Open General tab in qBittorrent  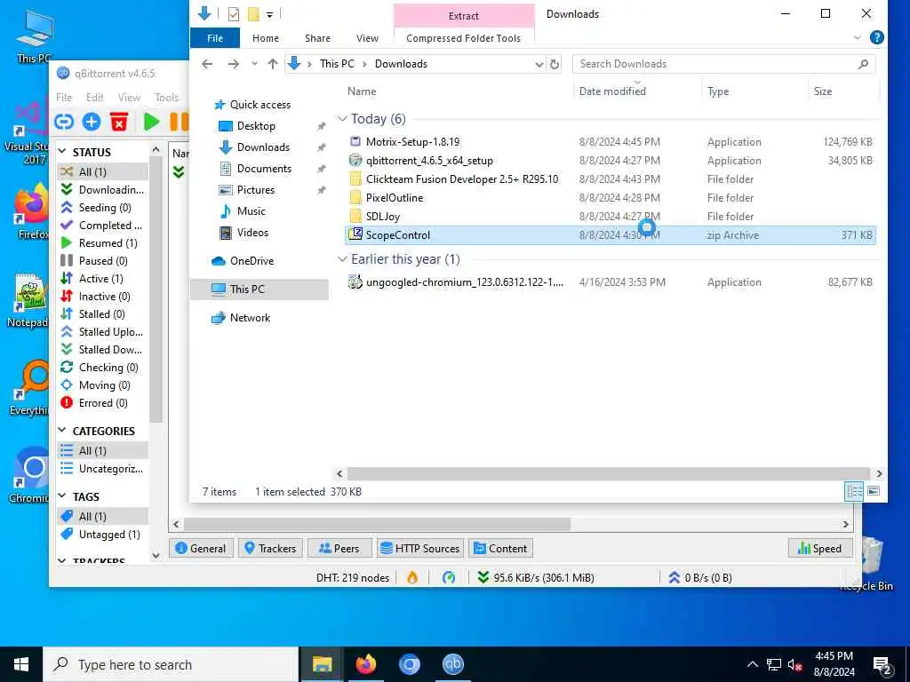coord(201,548)
